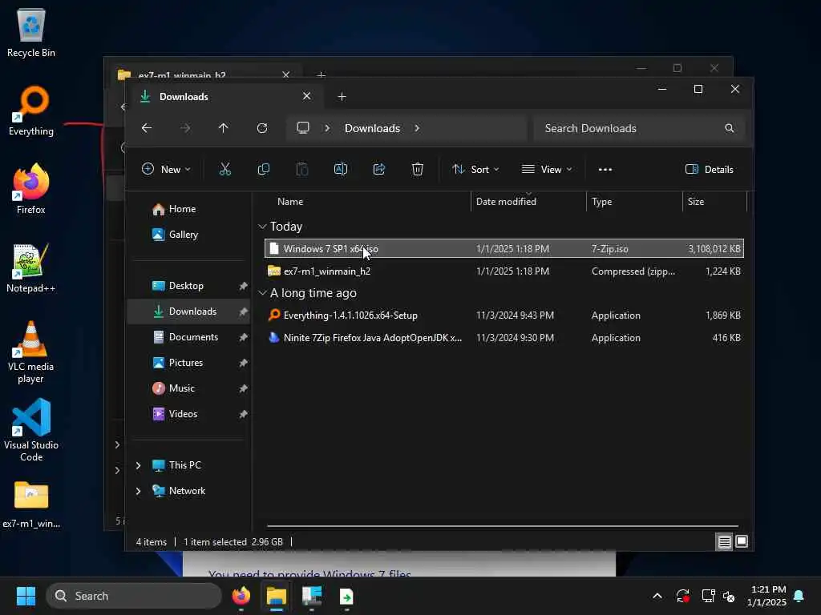Screen dimensions: 821x615
Task: Click the taskbar Search box
Action: (x=134, y=596)
